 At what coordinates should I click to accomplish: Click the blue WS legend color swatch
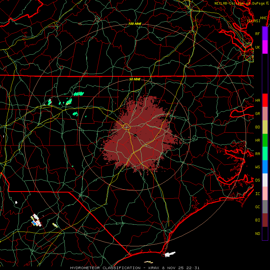pyautogui.click(x=265, y=167)
